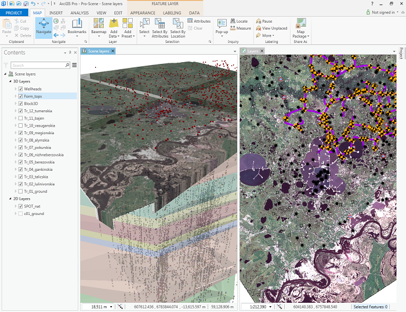This screenshot has width=406, height=312.
Task: Click the Select By Location tool
Action: click(177, 27)
